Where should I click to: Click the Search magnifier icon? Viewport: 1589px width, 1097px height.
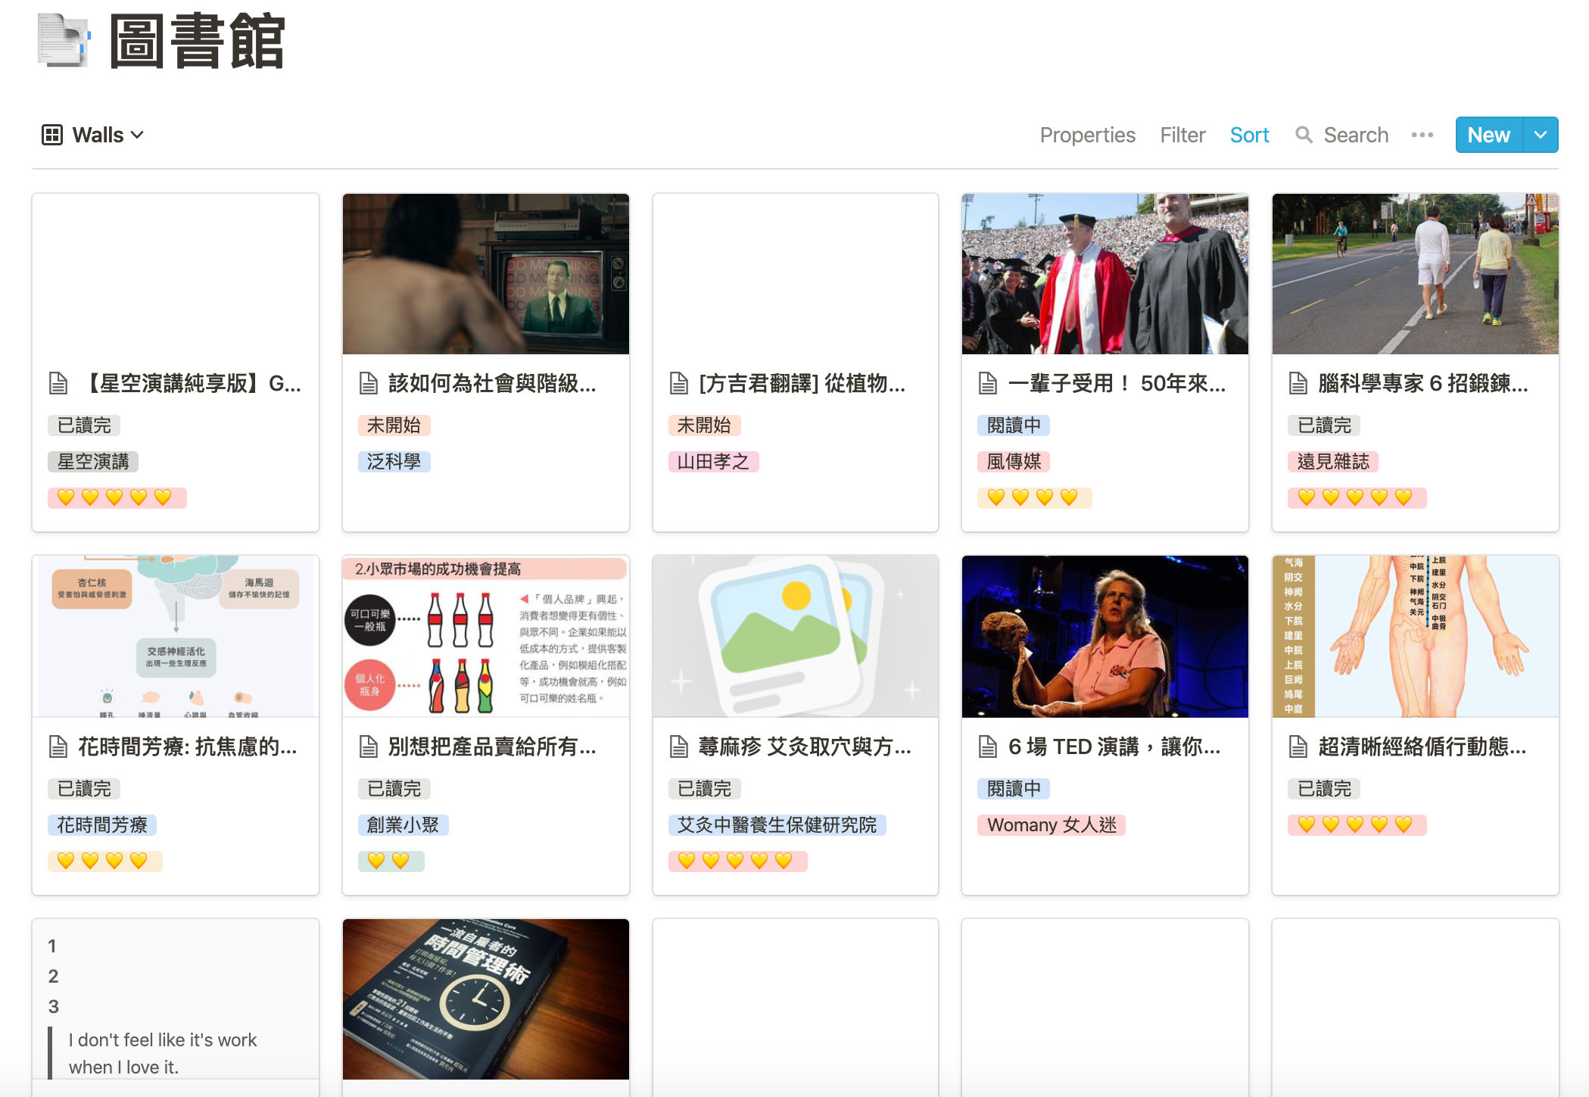pos(1301,136)
